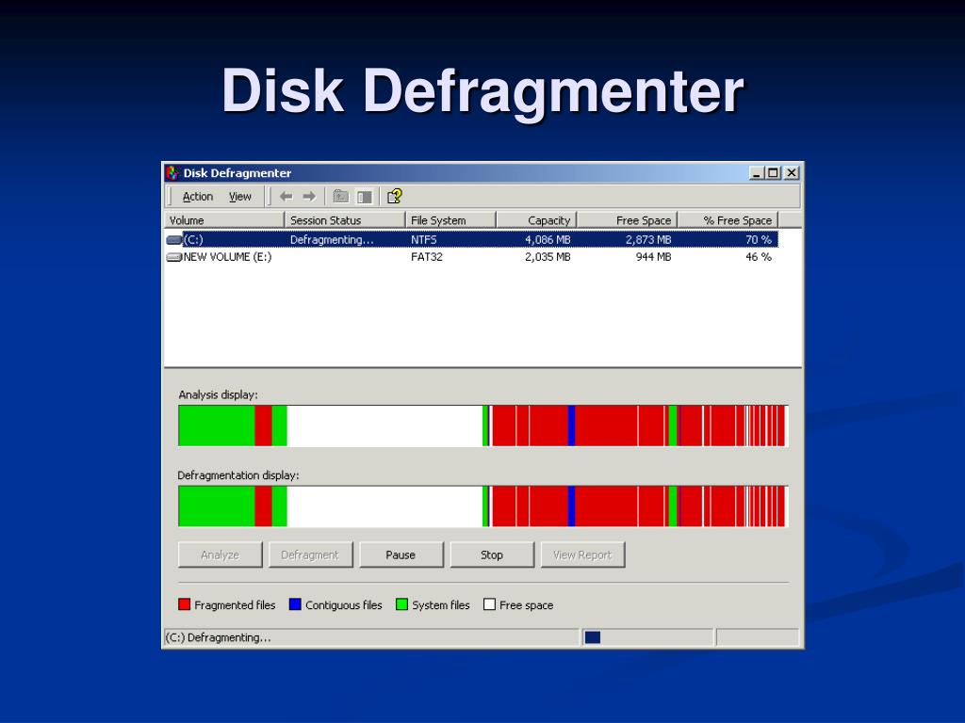Click the Analyze button
Image resolution: width=965 pixels, height=723 pixels.
point(220,554)
